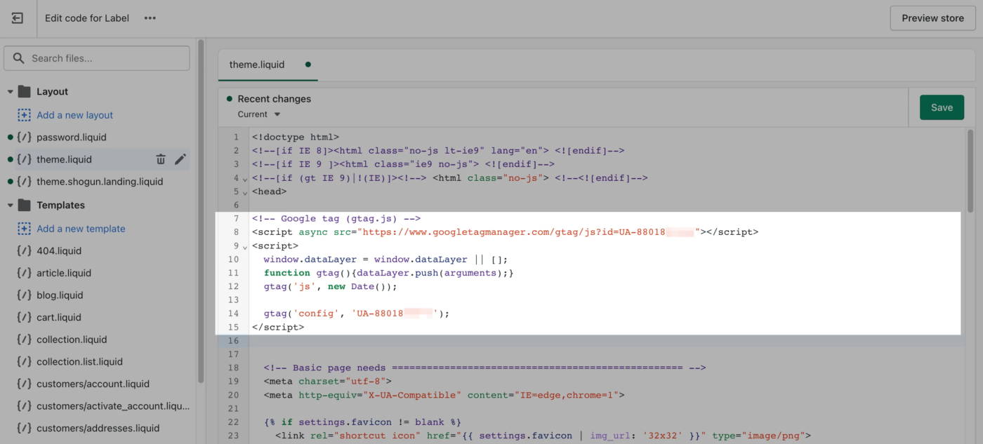The image size is (983, 444).
Task: Fold the script block at line 9
Action: [245, 248]
